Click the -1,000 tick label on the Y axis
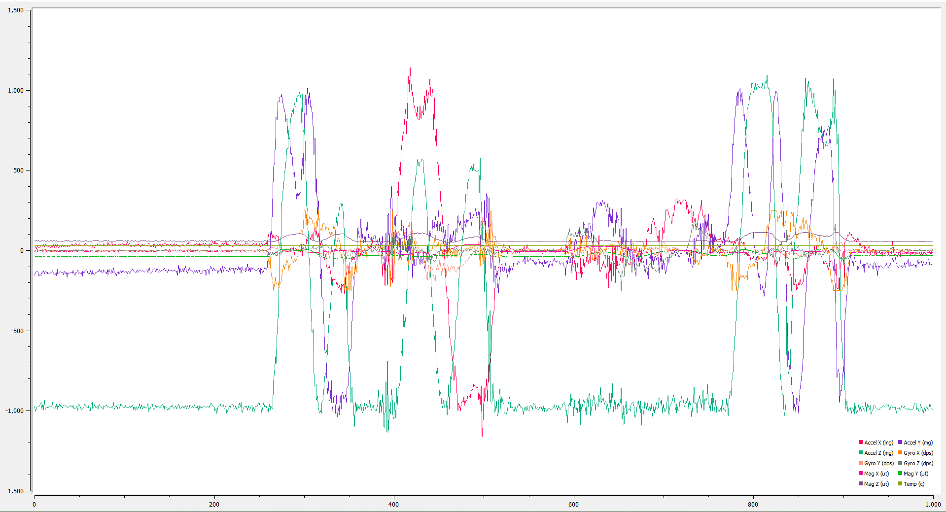Viewport: 946px width, 512px height. pyautogui.click(x=15, y=411)
